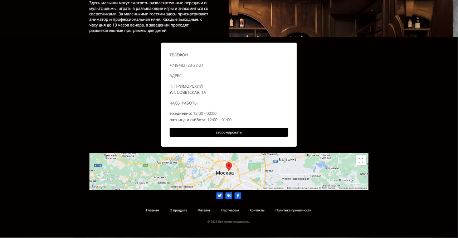The height and width of the screenshot is (238, 458).
Task: Click the "Архангельское" map label
Action: 167,162
